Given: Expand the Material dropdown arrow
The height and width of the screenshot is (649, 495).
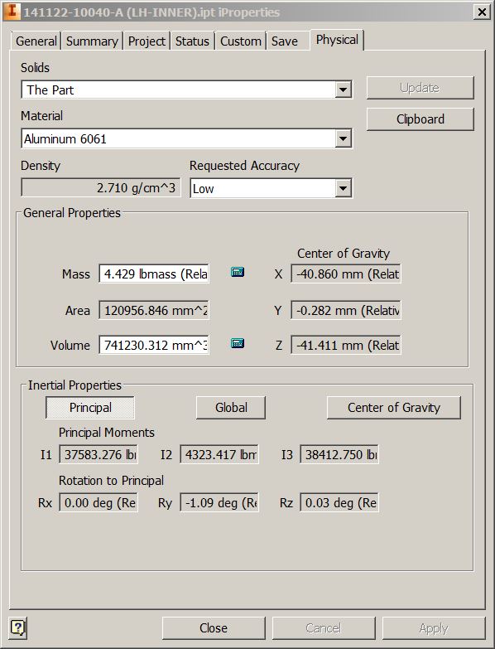Looking at the screenshot, I should click(x=343, y=138).
